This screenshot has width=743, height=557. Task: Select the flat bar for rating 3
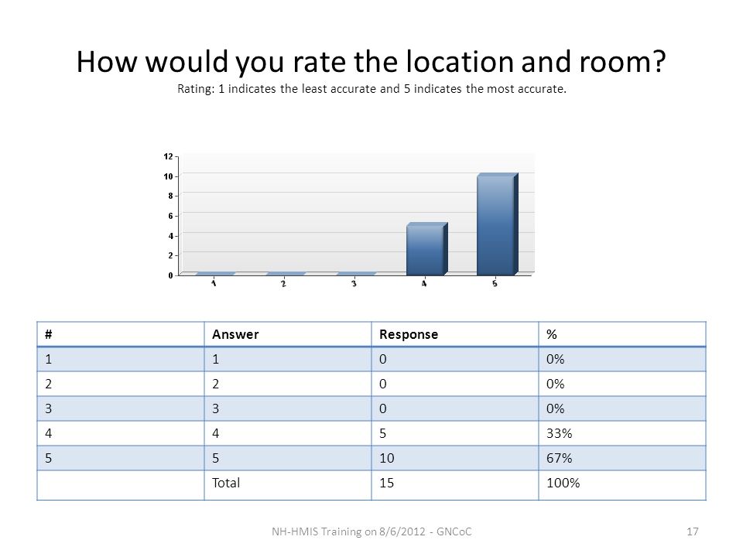coord(356,274)
